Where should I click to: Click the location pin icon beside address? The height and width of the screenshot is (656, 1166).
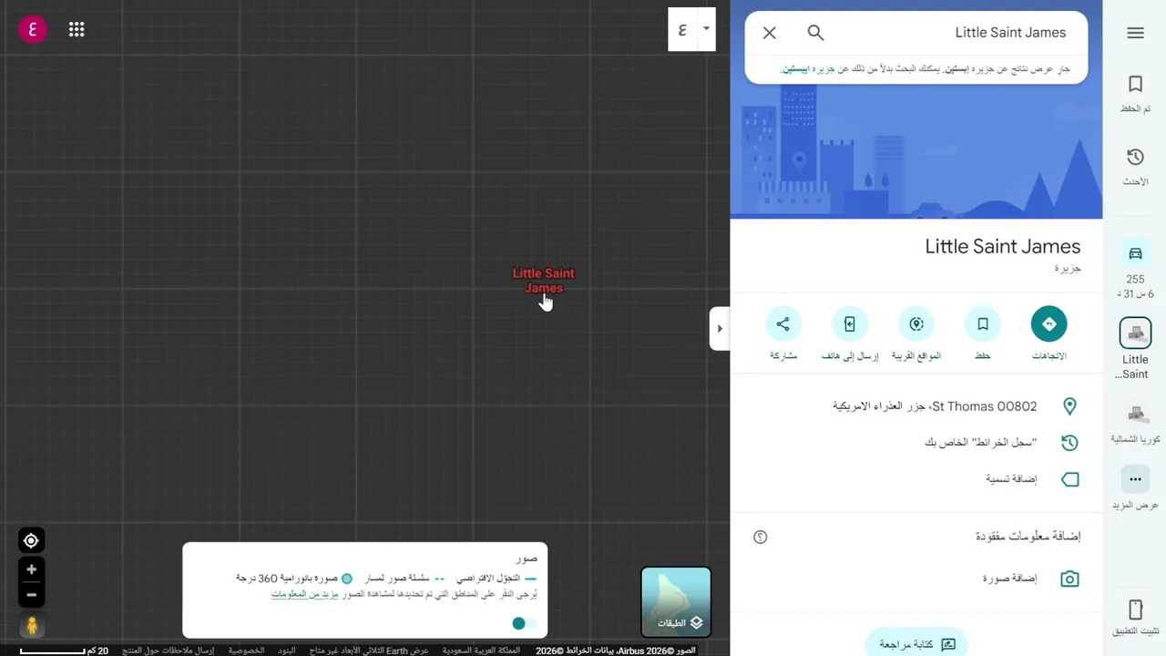click(1069, 406)
